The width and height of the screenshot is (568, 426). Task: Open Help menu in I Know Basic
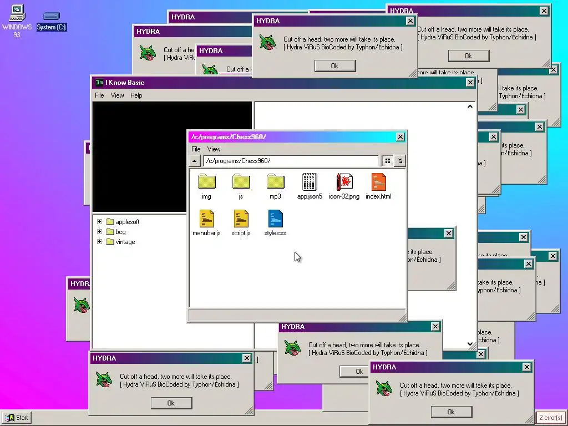tap(136, 95)
